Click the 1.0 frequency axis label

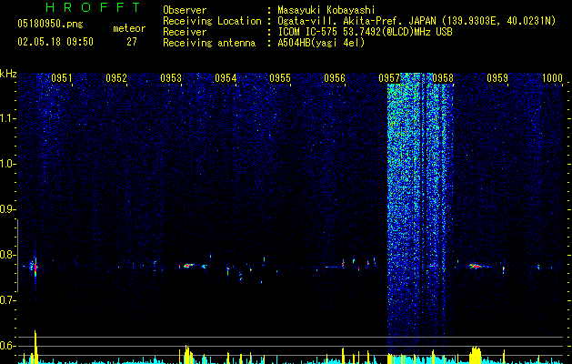[7, 165]
